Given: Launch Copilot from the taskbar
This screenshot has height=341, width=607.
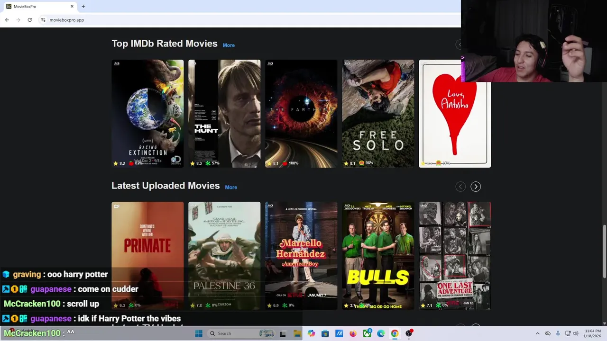Looking at the screenshot, I should [311, 333].
